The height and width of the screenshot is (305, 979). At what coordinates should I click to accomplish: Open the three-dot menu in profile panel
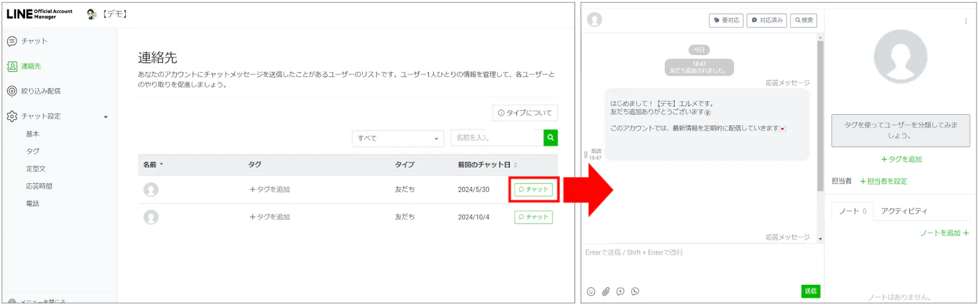click(x=966, y=21)
